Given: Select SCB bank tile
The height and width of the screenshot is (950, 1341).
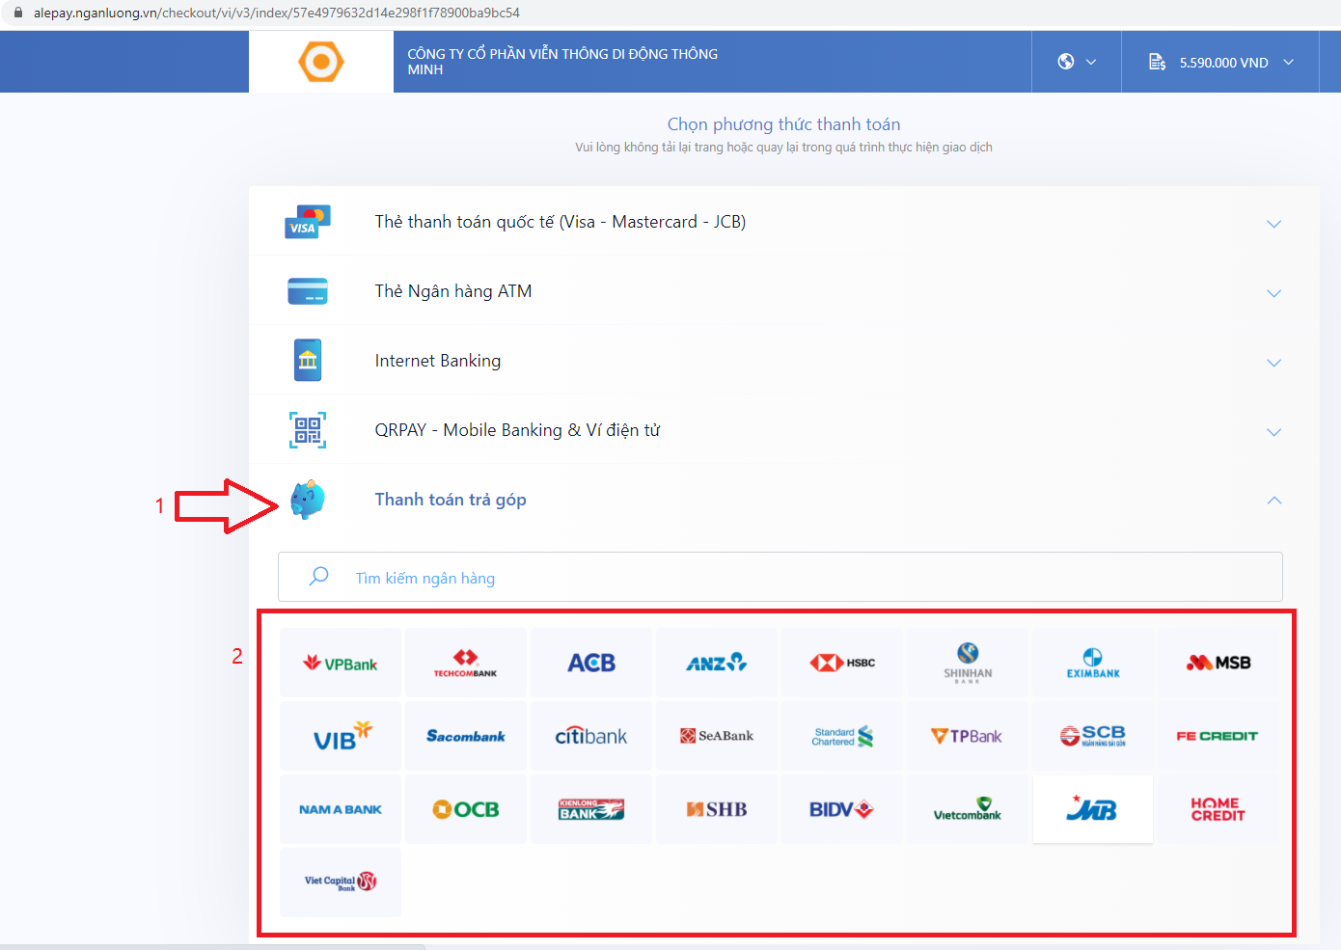Looking at the screenshot, I should tap(1093, 736).
